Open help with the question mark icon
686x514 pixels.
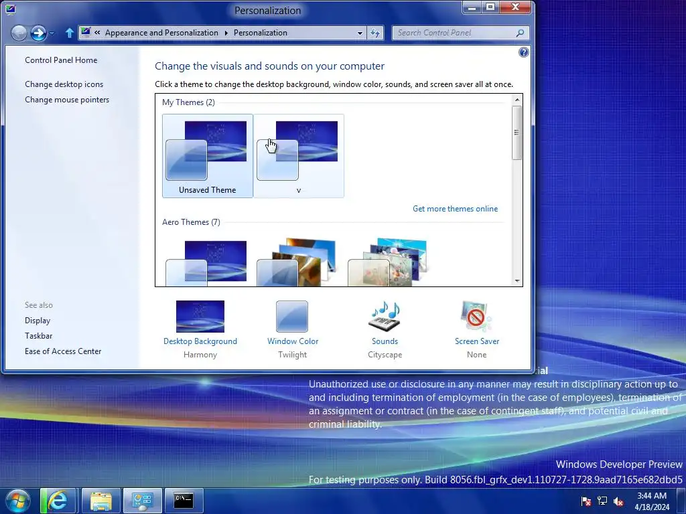[x=523, y=52]
